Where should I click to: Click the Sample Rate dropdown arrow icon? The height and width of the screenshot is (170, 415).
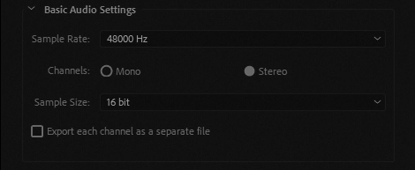click(377, 39)
